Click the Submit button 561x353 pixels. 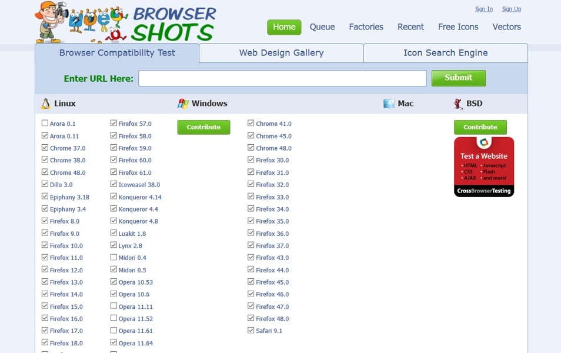tap(458, 78)
